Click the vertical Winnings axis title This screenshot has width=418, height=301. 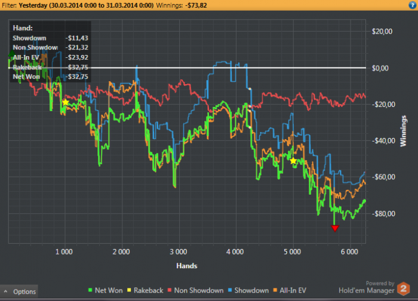[403, 131]
